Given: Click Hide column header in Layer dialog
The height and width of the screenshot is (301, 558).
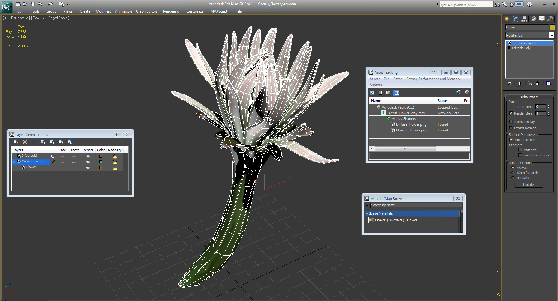Looking at the screenshot, I should click(x=63, y=150).
